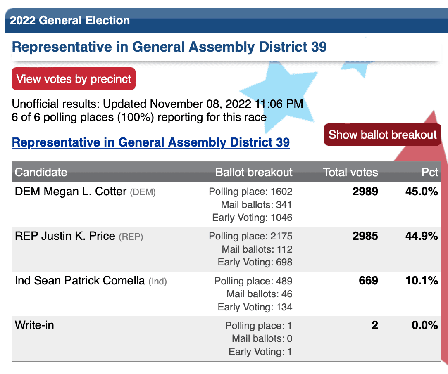448x374 pixels.
Task: Click the Total votes column header
Action: pyautogui.click(x=350, y=172)
